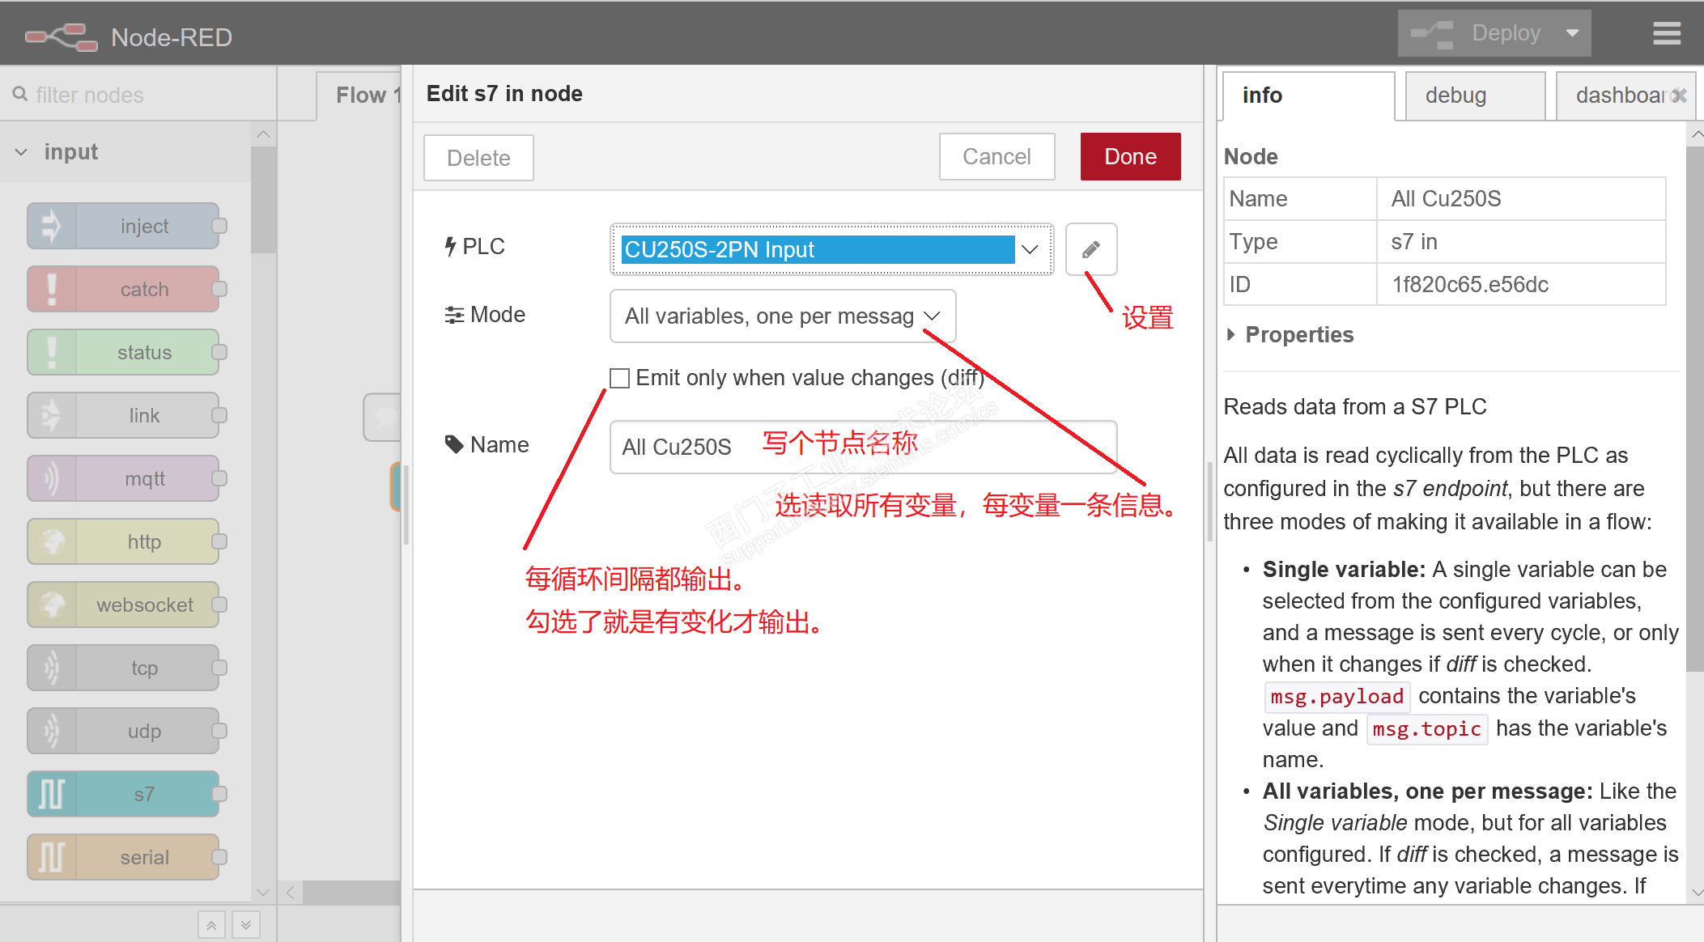Collapse the input palette category
1704x942 pixels.
[x=22, y=152]
